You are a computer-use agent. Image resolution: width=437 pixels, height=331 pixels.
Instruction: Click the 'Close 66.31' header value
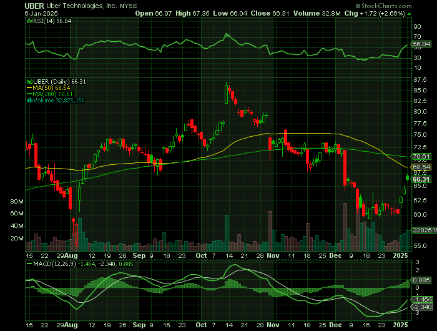(270, 13)
